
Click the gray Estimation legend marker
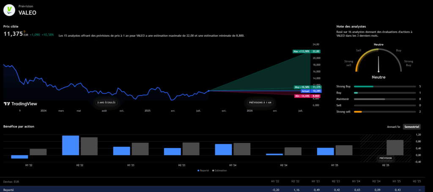tap(213, 170)
